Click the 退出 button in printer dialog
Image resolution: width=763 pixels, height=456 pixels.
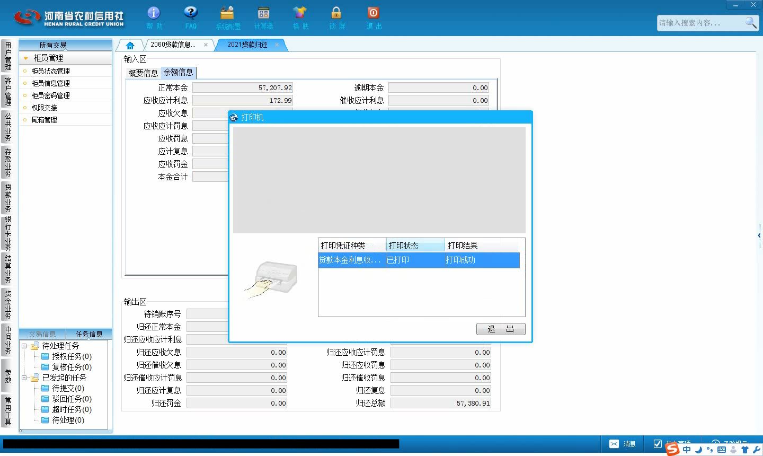click(x=501, y=329)
